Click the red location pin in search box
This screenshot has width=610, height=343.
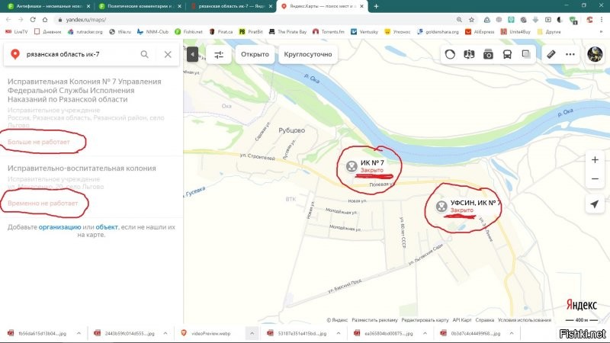[x=15, y=54]
